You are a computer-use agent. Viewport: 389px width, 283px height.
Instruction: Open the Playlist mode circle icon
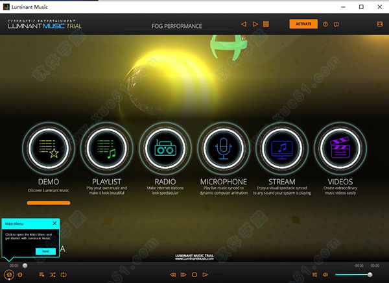107,149
